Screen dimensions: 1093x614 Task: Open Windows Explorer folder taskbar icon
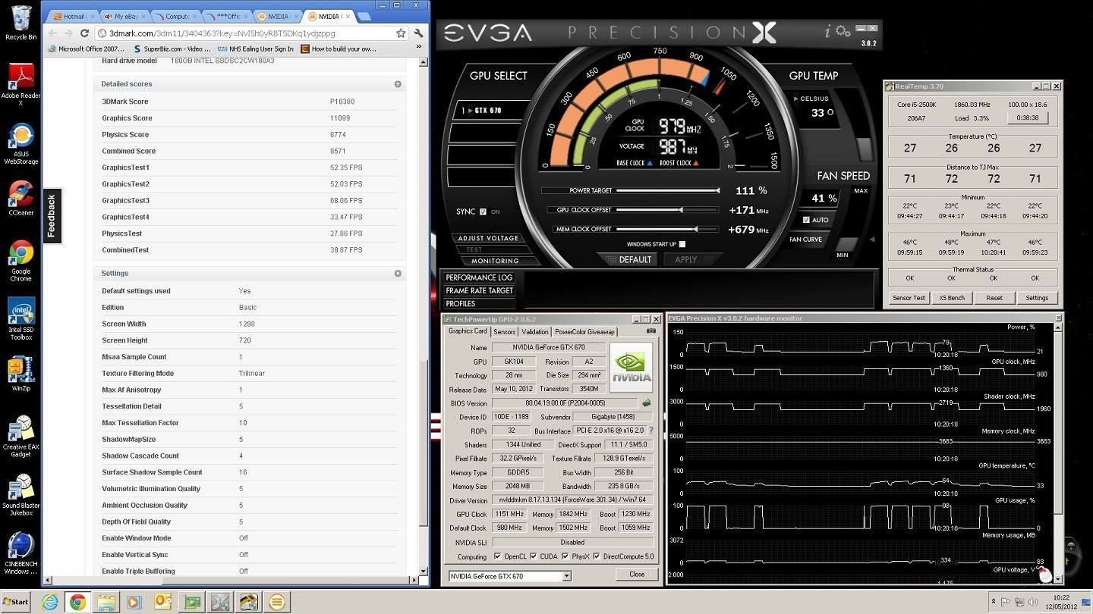click(x=106, y=603)
